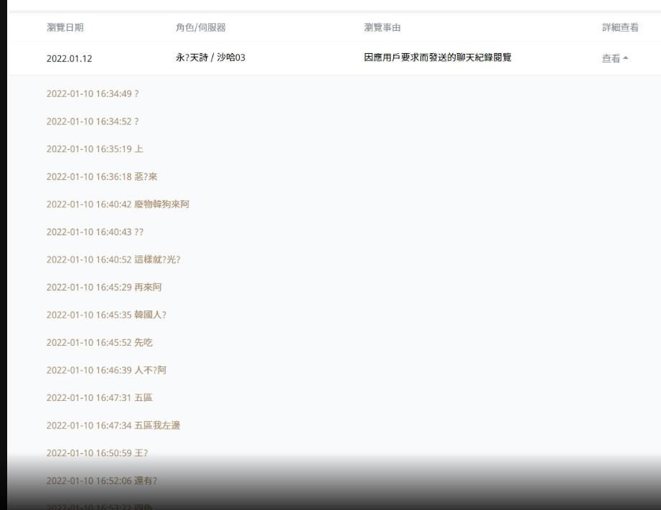
Task: Select the 再來阿 chat line
Action: (104, 287)
